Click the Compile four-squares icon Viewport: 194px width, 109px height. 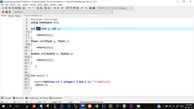click(x=67, y=8)
